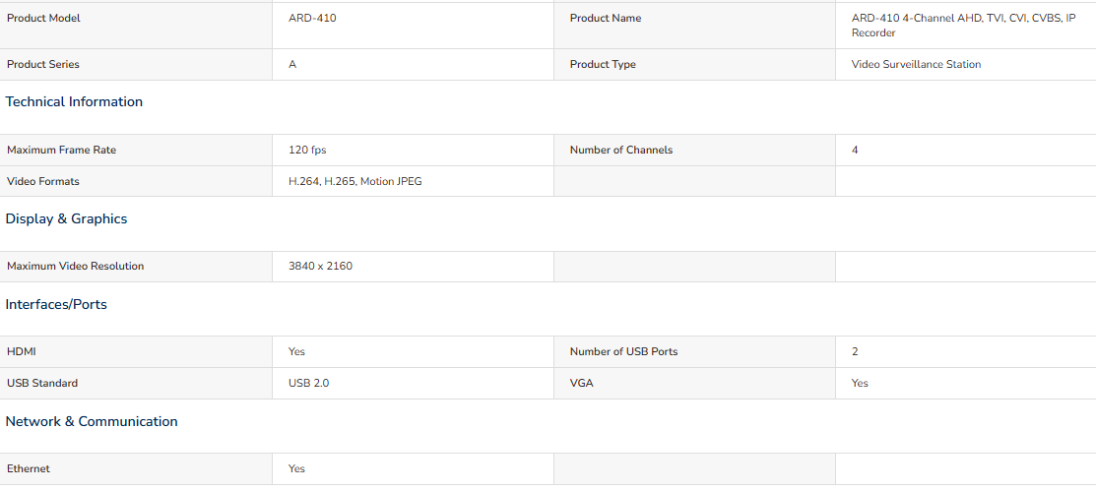Select the Maximum Video Resolution label

click(76, 266)
